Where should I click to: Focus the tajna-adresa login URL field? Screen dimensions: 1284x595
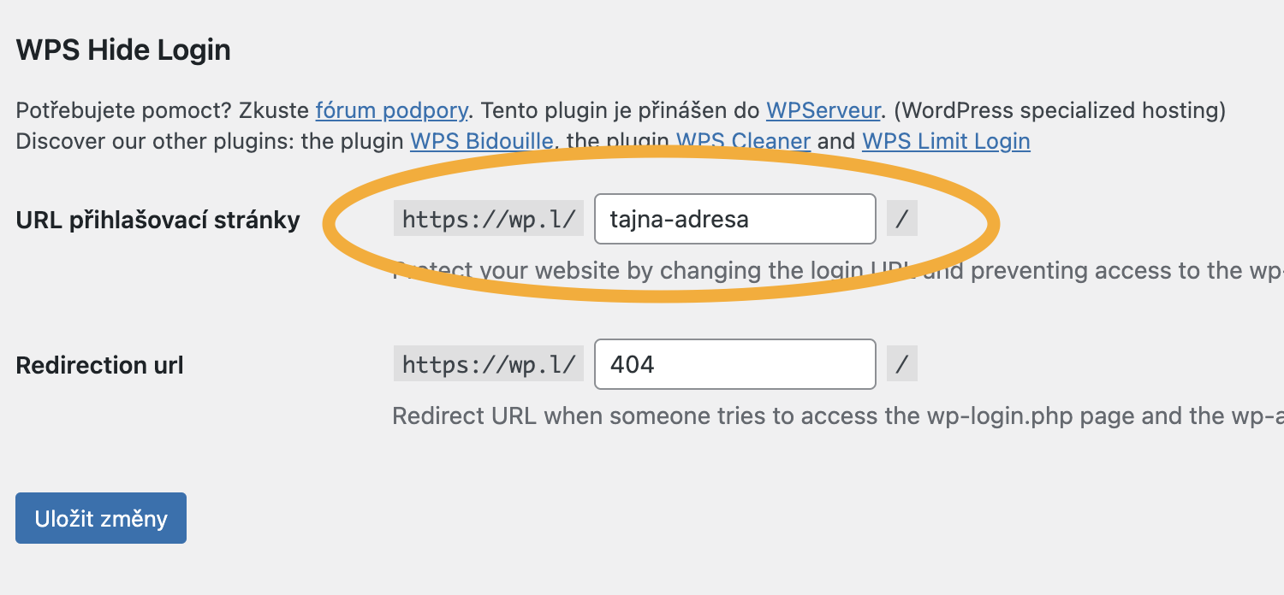point(735,219)
